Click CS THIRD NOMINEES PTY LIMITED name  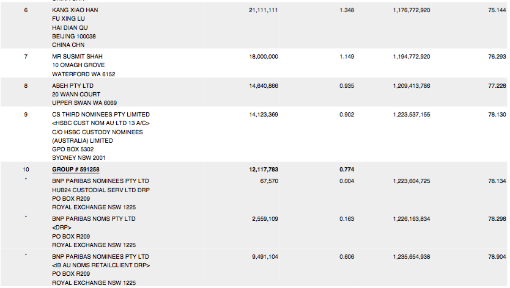tap(101, 114)
